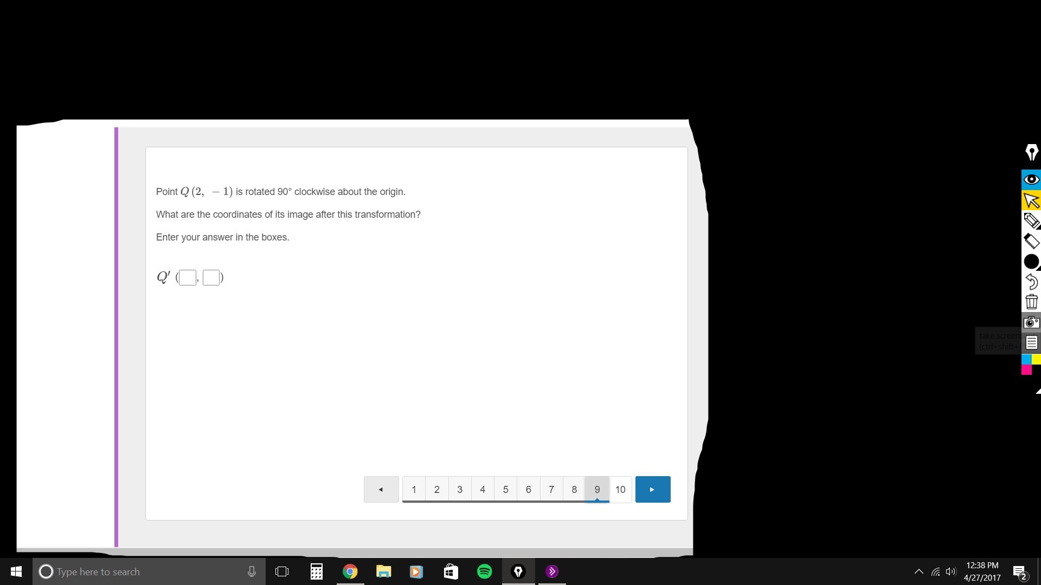The image size is (1041, 585).
Task: Click the undo arrow icon
Action: tap(1031, 282)
